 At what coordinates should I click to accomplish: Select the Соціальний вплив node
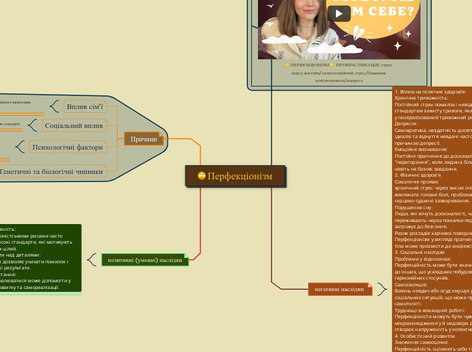tap(74, 126)
